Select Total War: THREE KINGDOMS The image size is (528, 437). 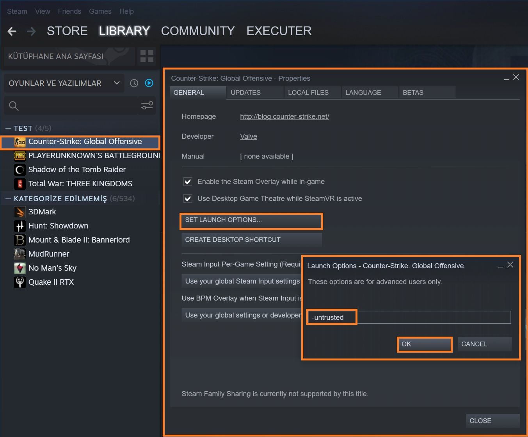80,184
